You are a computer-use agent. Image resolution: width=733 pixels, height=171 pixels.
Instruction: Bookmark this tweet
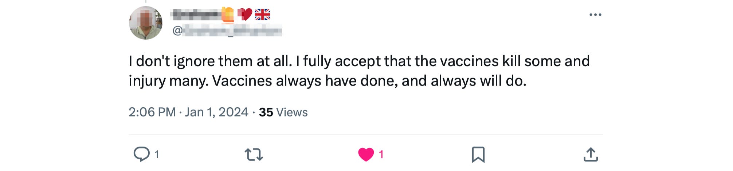point(478,154)
